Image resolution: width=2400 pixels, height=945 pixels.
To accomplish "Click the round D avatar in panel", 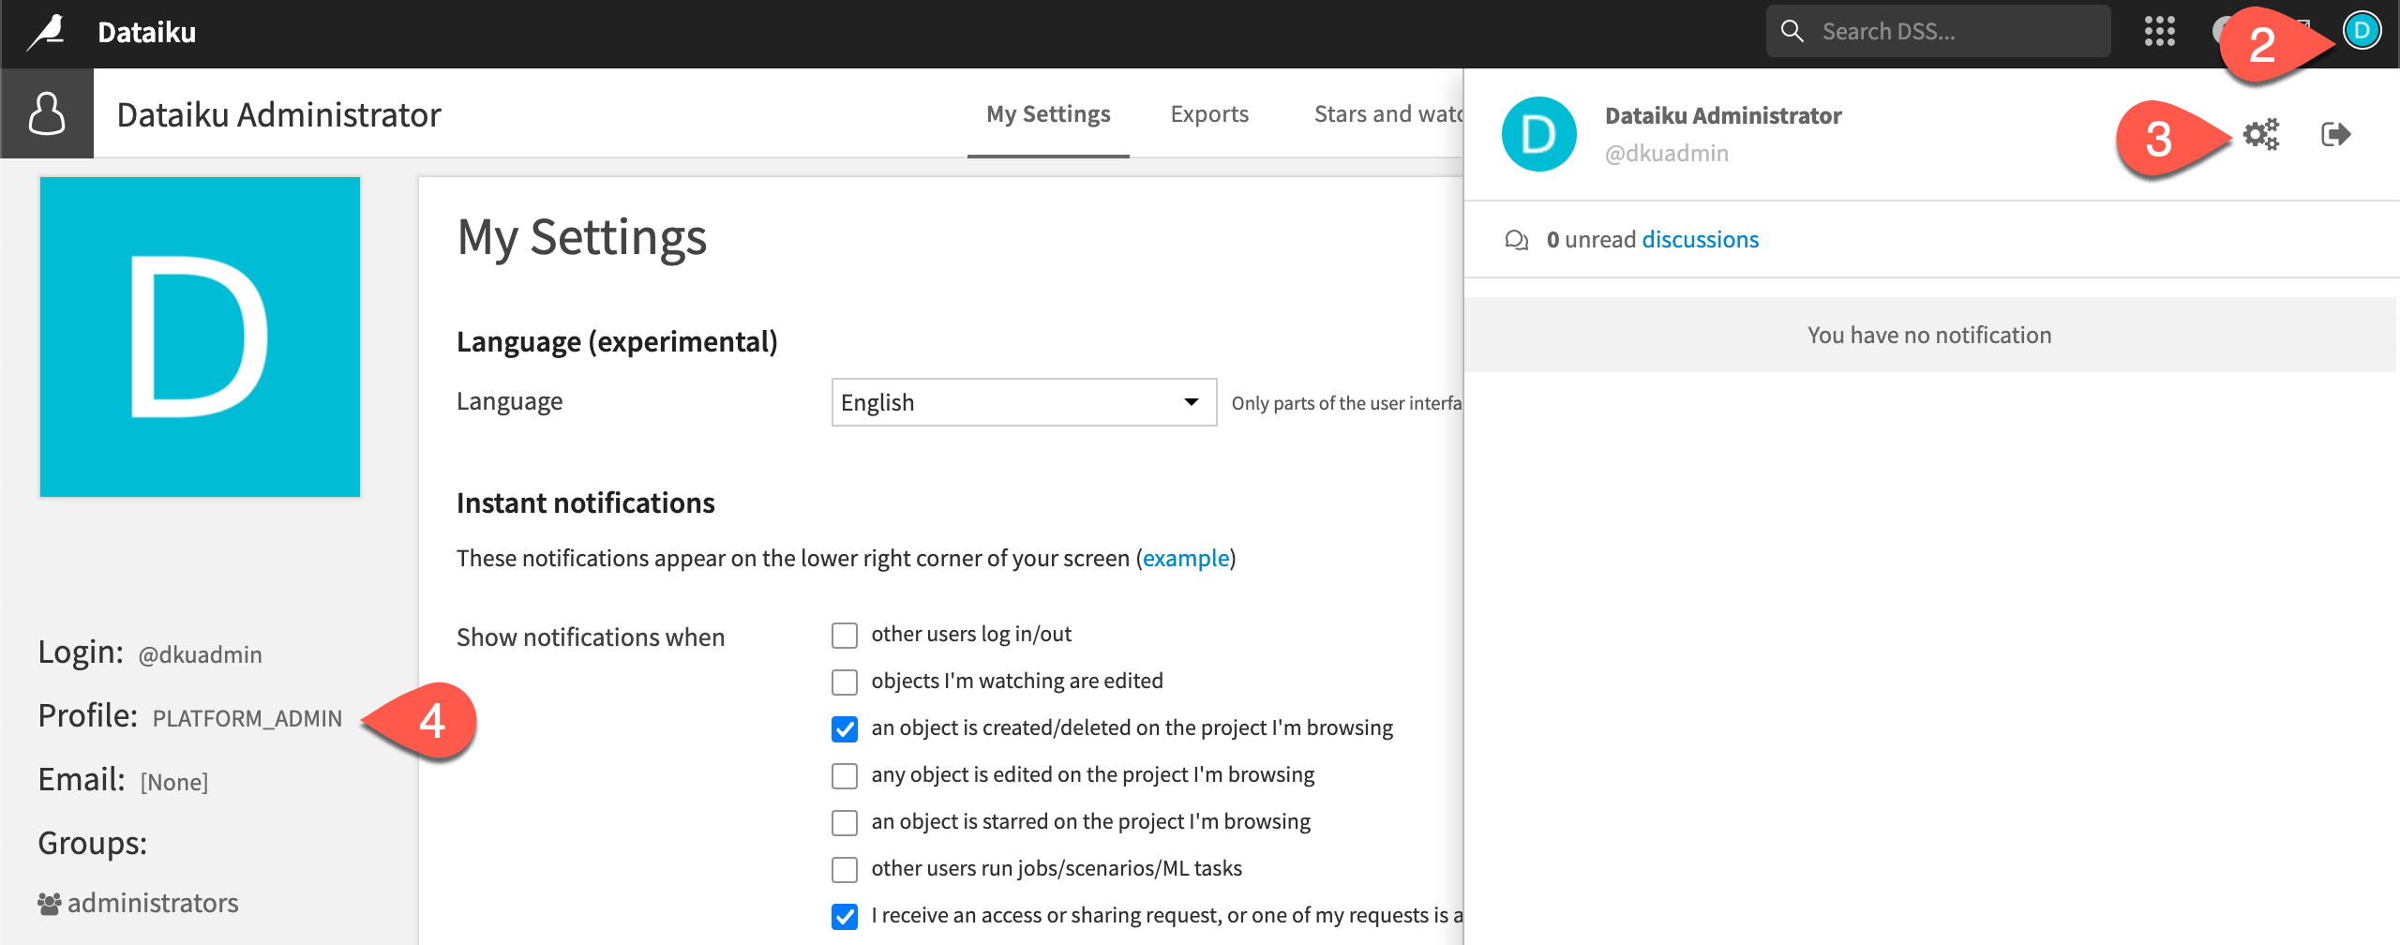I will (x=1538, y=134).
